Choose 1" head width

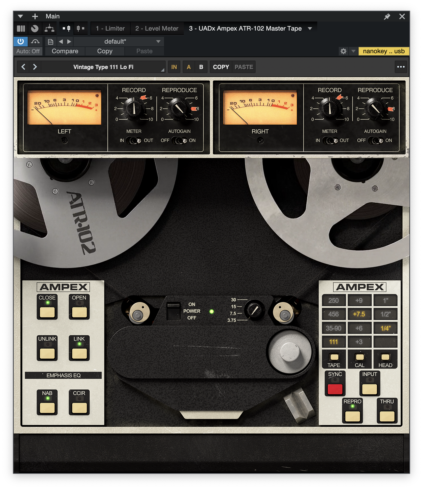pos(385,301)
